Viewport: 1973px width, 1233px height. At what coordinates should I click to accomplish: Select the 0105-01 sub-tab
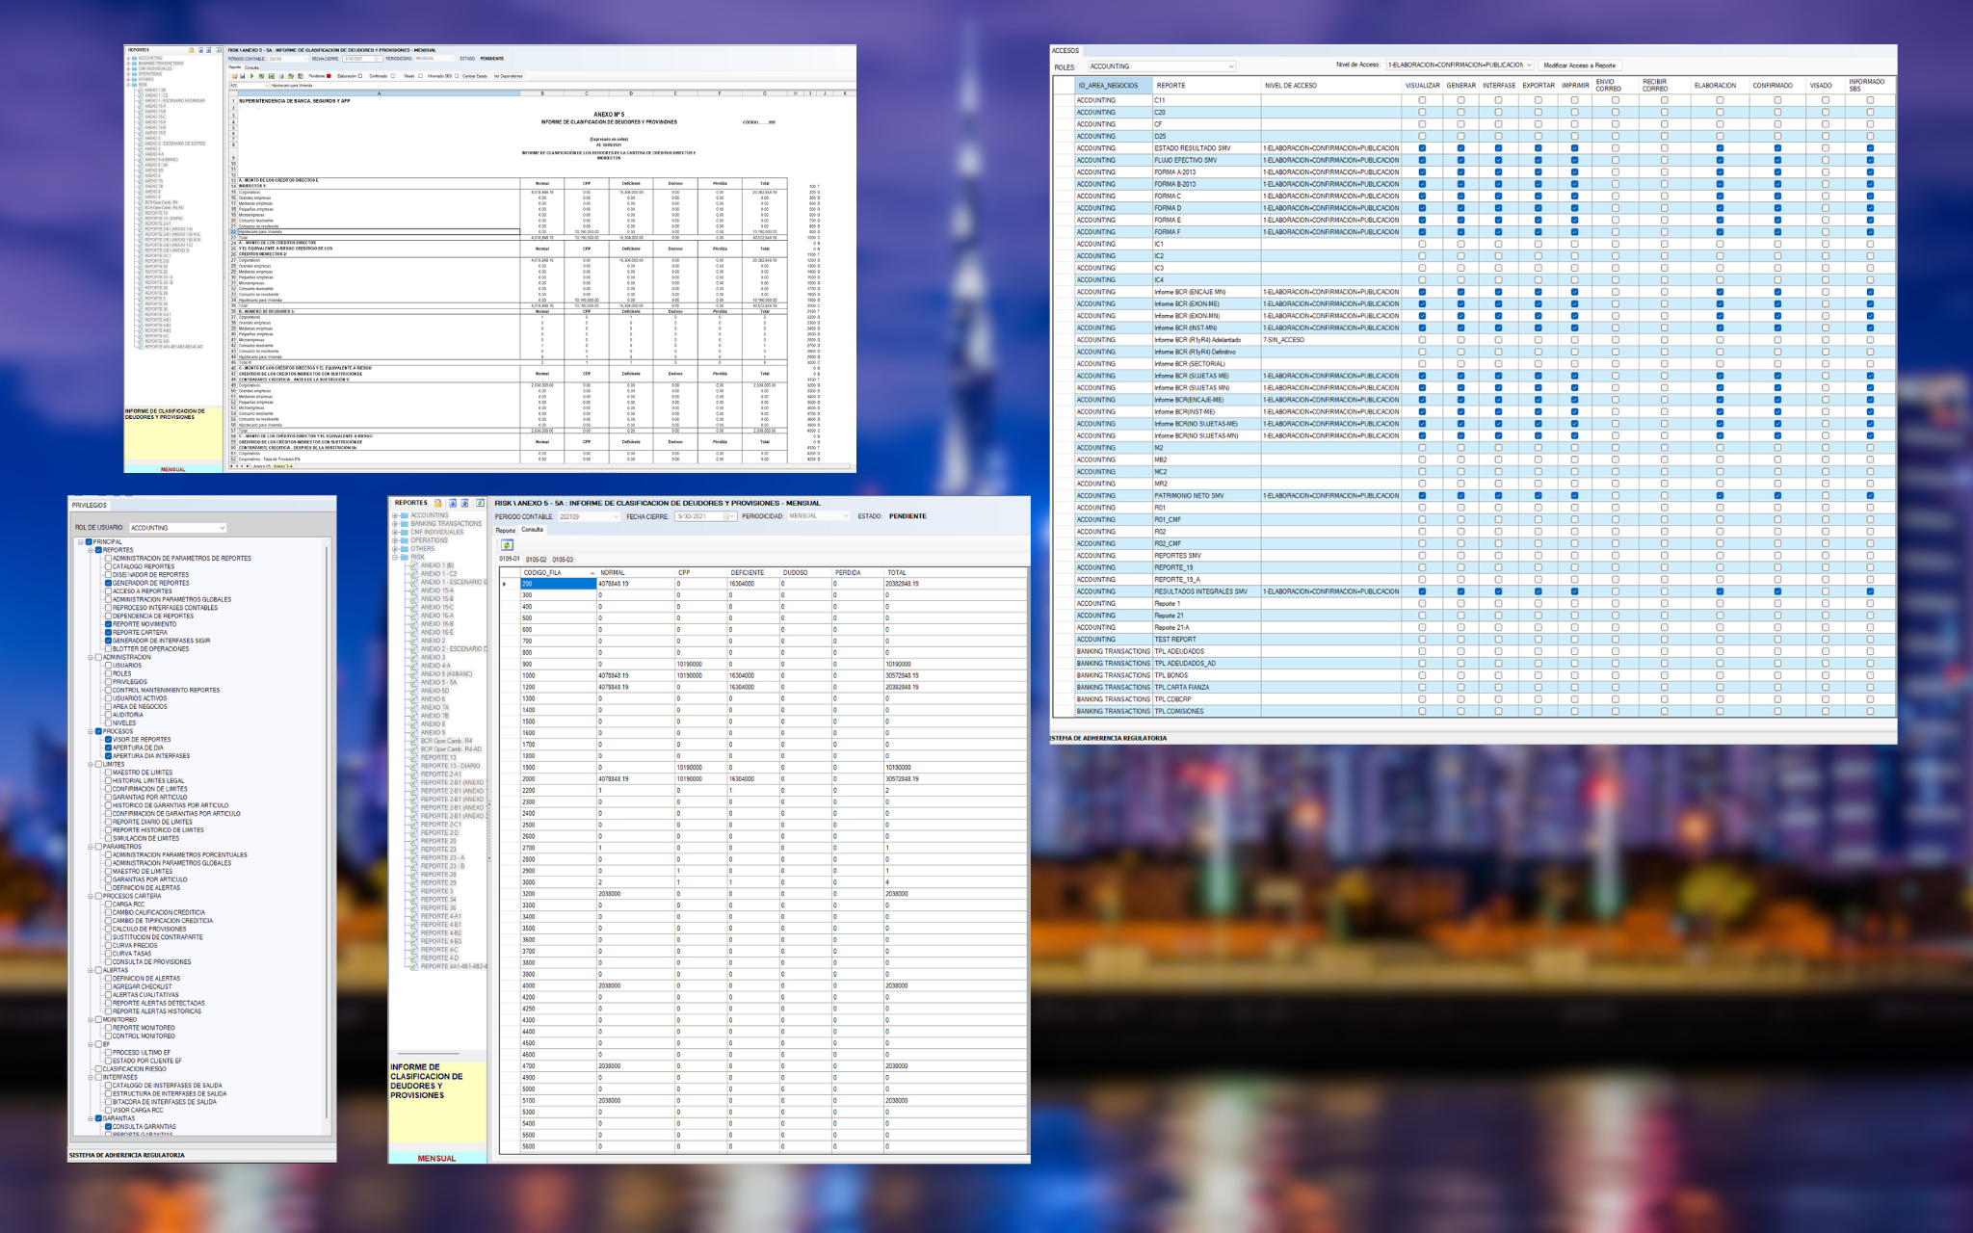(510, 559)
